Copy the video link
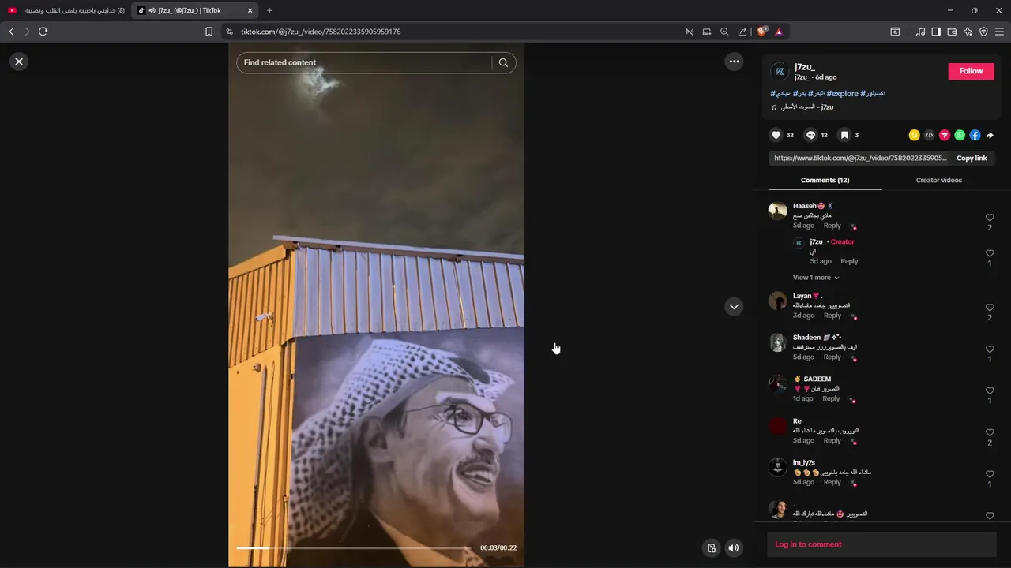 tap(972, 158)
